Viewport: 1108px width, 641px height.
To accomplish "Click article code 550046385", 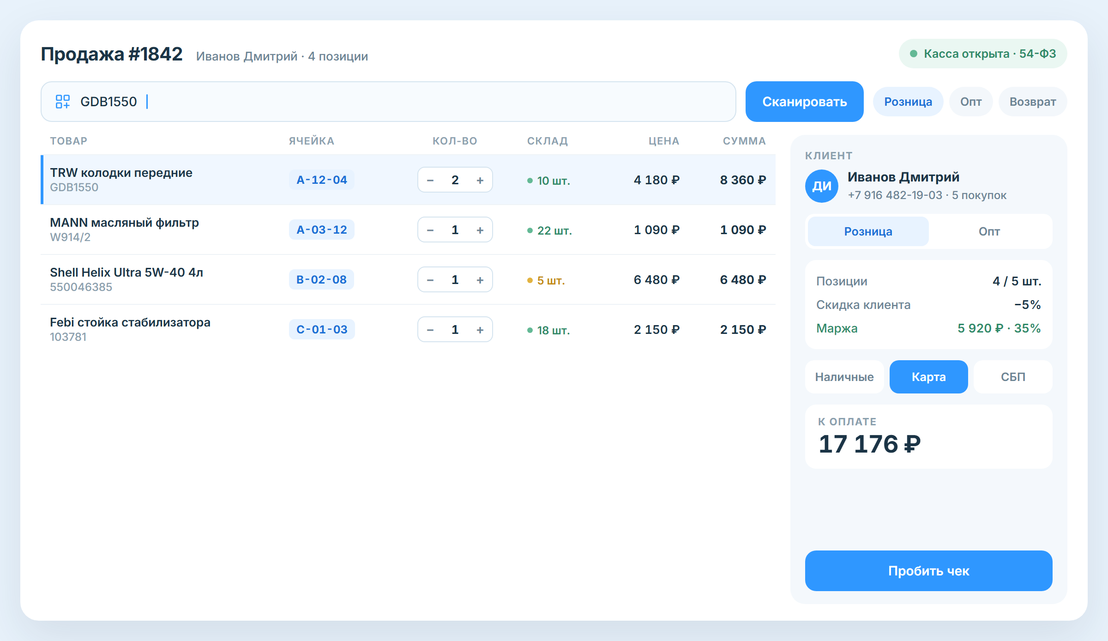I will 81,287.
